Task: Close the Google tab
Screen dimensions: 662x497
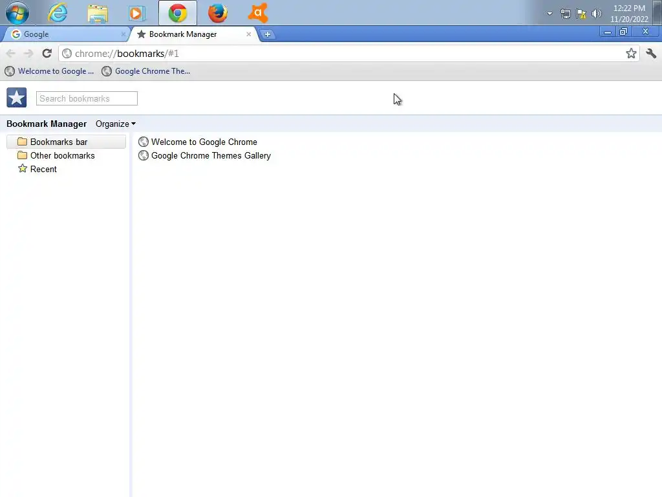Action: tap(123, 34)
